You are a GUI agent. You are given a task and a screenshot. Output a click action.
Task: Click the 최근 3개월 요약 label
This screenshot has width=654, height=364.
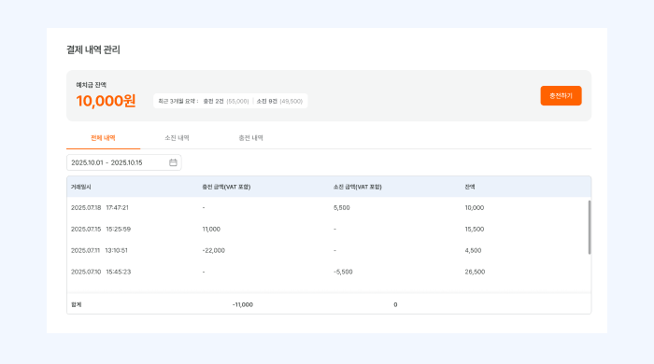click(178, 101)
